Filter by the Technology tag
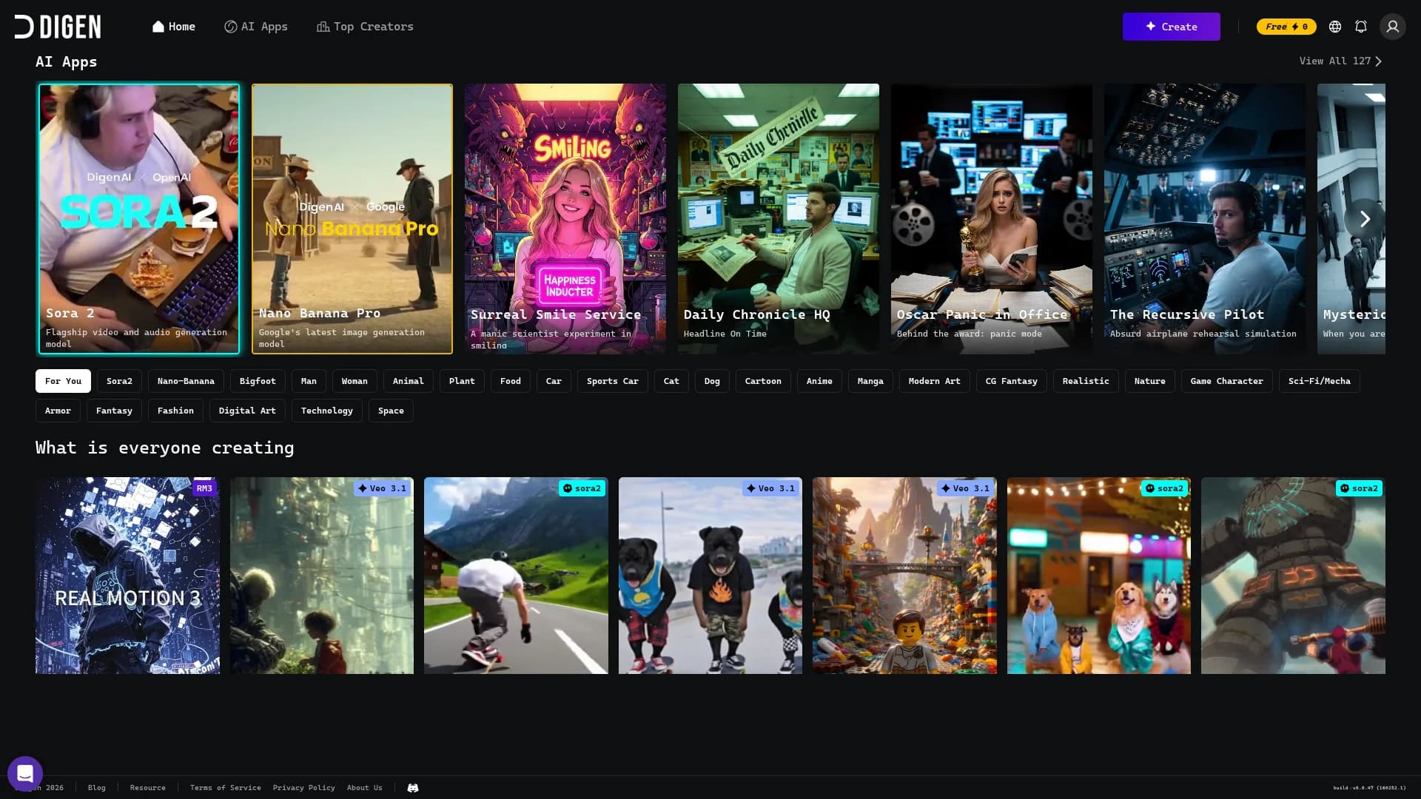1421x799 pixels. [327, 411]
